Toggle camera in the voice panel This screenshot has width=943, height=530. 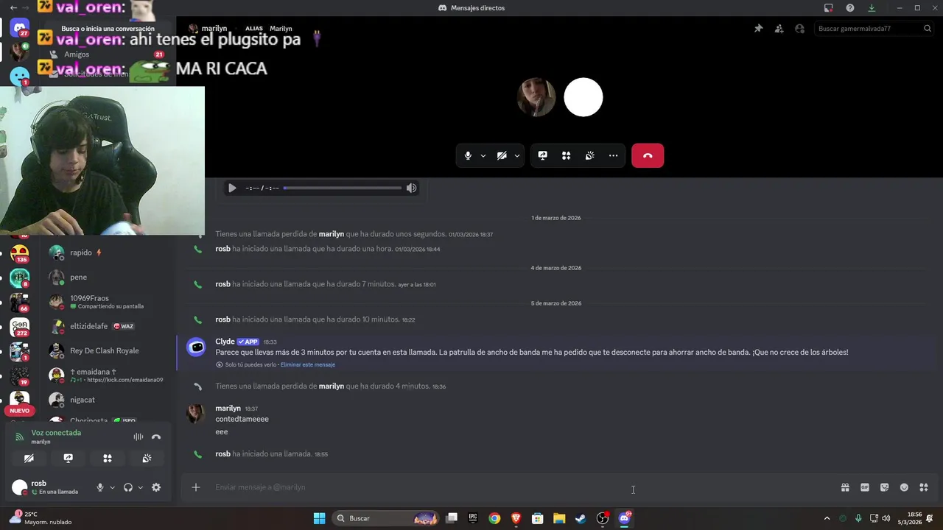pos(29,459)
